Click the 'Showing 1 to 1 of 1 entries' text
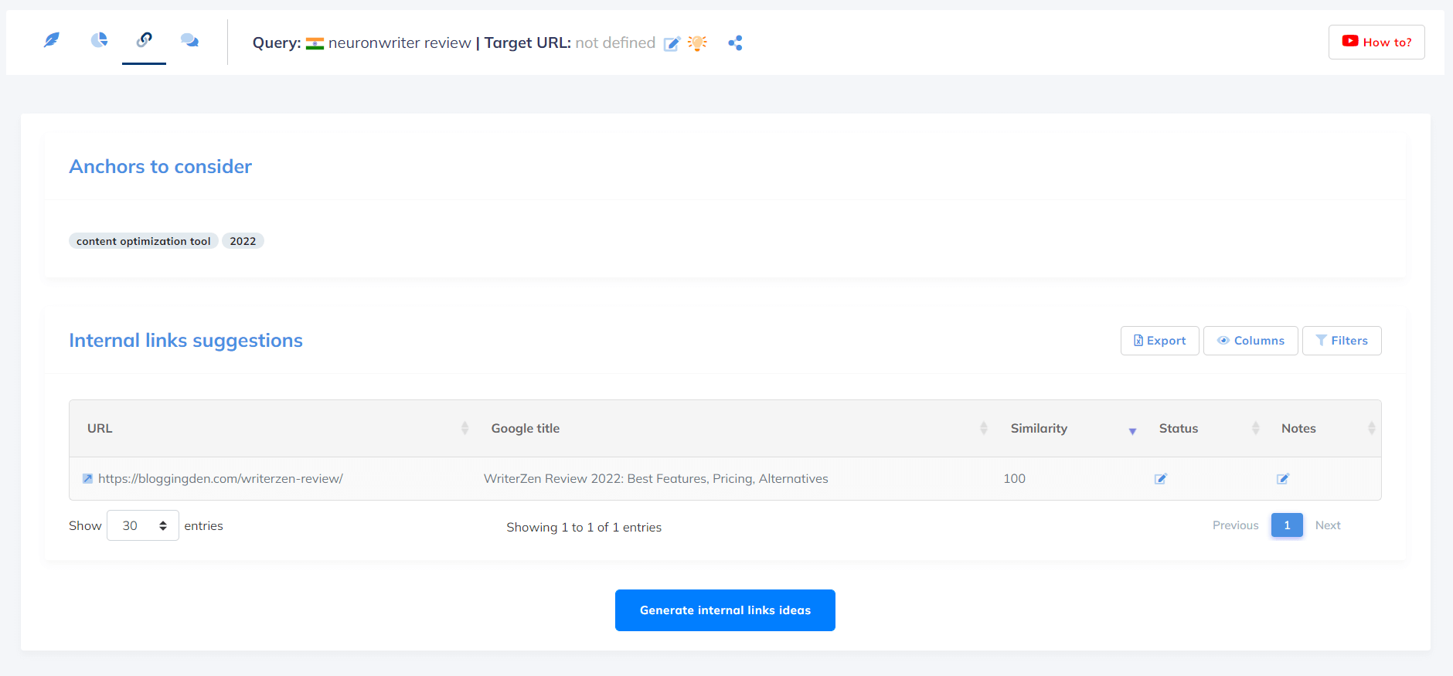The image size is (1453, 676). coord(584,527)
